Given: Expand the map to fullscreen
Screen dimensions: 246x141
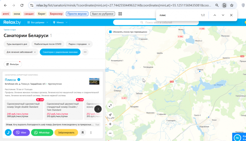Looking at the screenshot, I should [110, 106].
